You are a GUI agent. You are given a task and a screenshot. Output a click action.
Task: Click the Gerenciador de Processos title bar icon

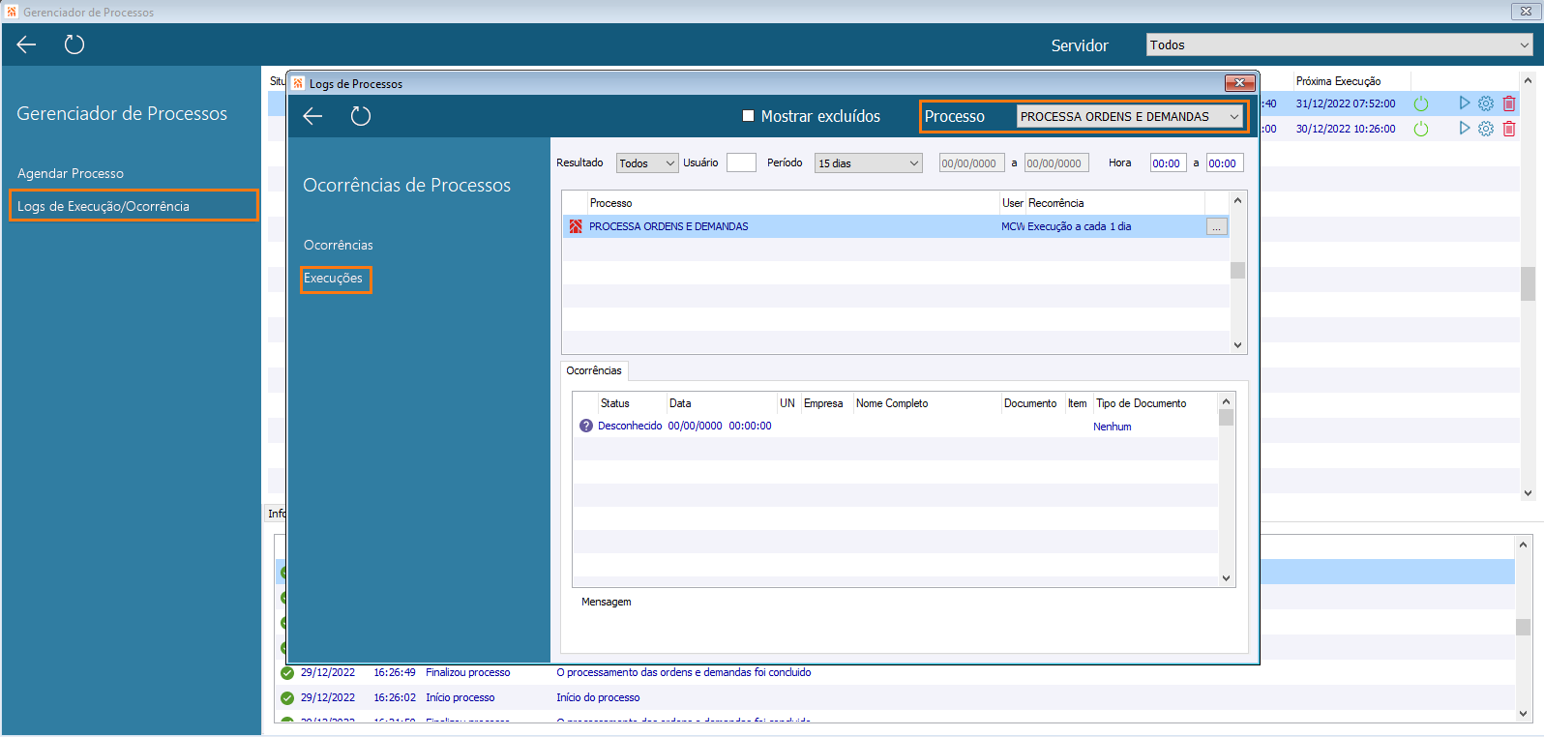12,12
